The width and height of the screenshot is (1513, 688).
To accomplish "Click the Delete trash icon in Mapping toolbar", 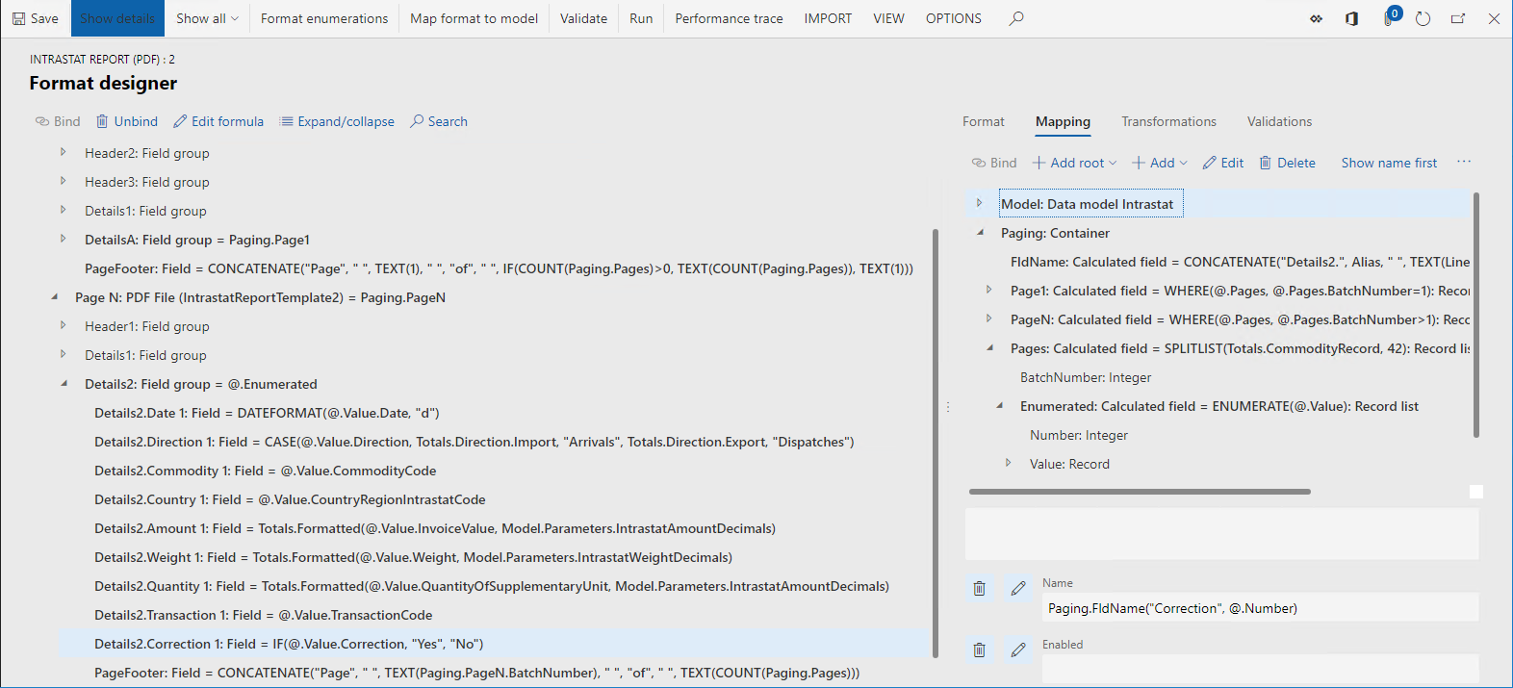I will pyautogui.click(x=1266, y=163).
